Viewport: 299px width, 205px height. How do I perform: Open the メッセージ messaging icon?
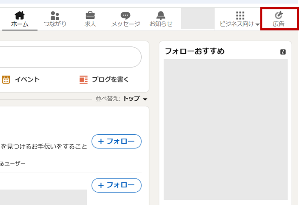tap(126, 15)
